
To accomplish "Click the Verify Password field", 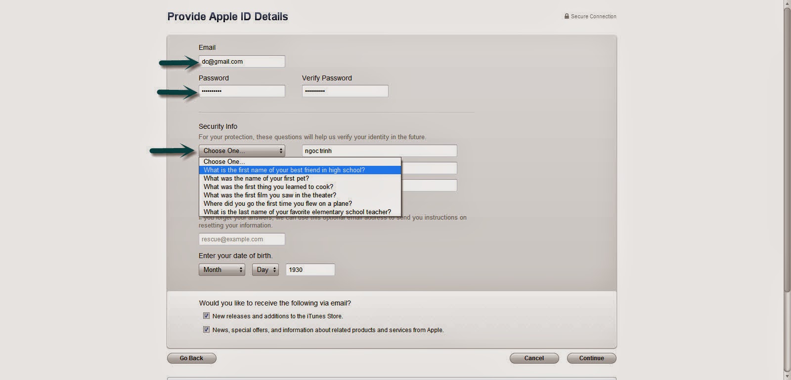I will 345,91.
